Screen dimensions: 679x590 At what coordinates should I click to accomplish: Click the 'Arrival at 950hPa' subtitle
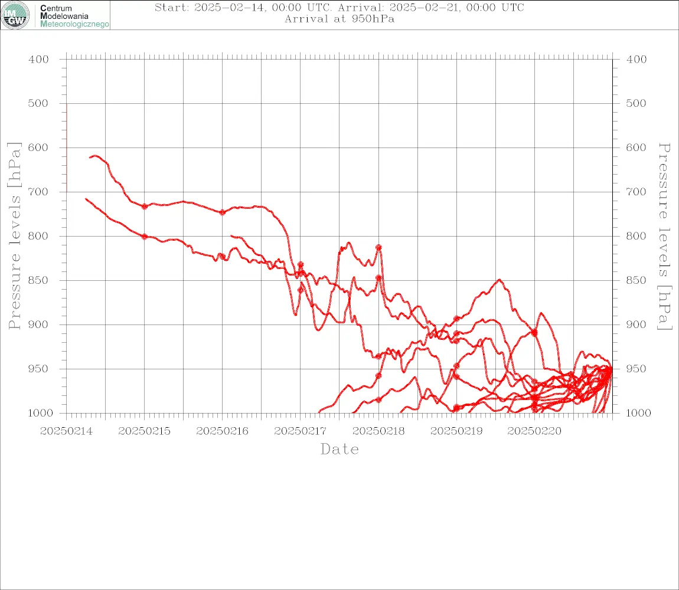[339, 19]
